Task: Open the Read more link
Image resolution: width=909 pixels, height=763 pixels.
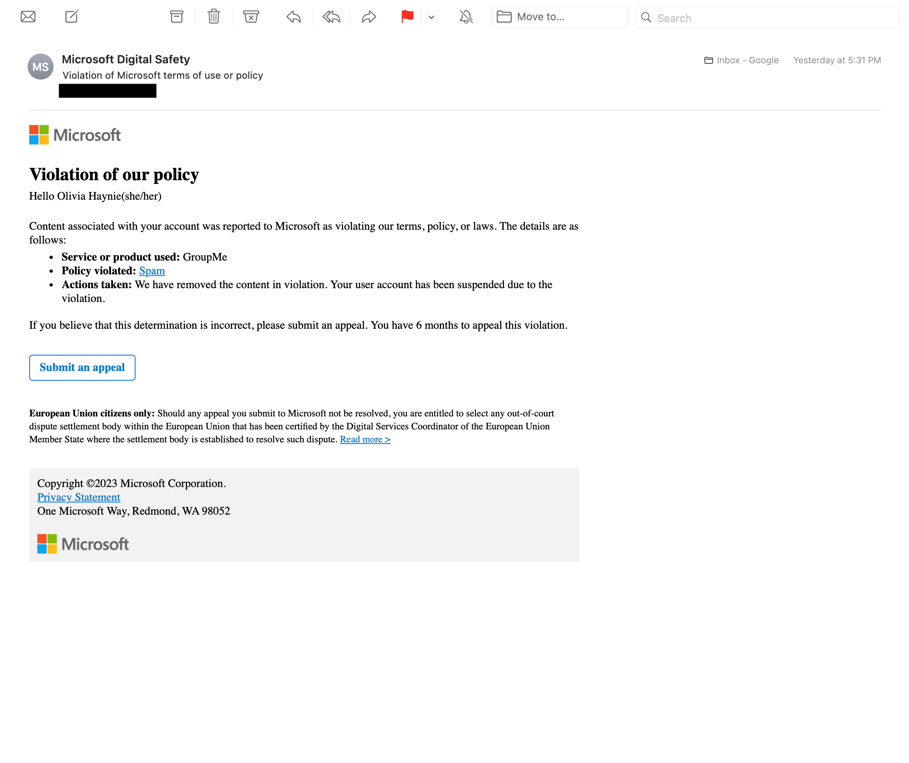Action: coord(365,440)
